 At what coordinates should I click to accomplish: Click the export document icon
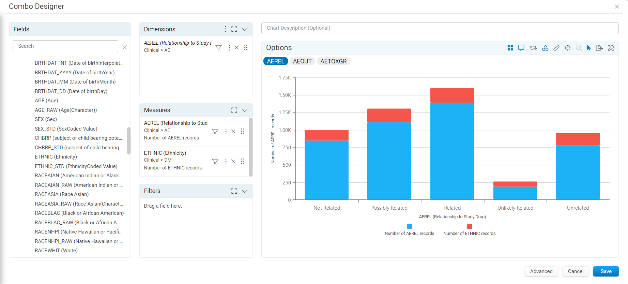[599, 48]
